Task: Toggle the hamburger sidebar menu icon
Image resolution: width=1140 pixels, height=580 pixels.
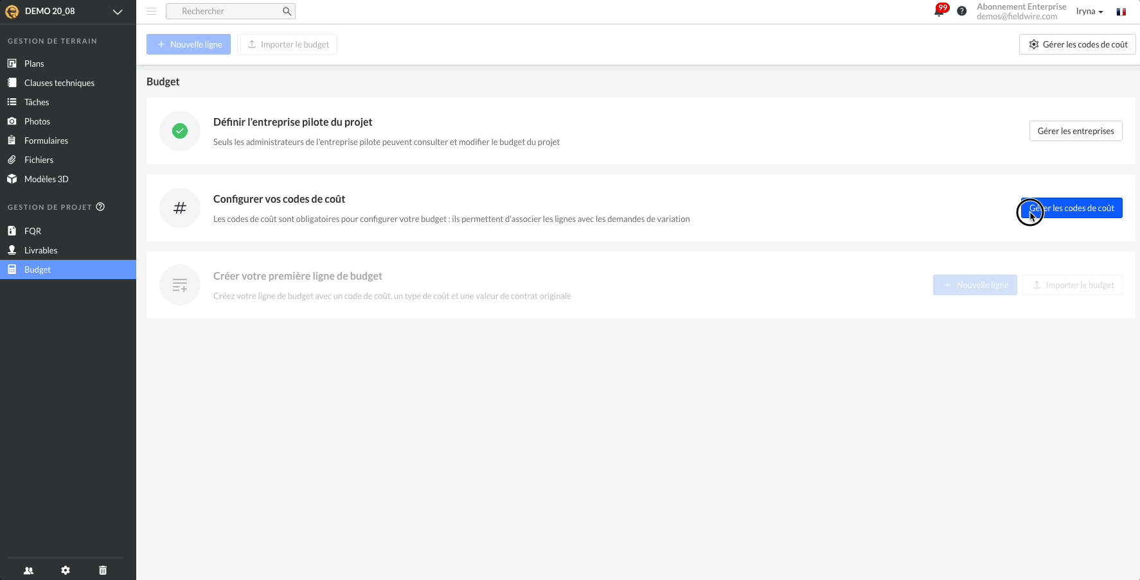Action: click(x=152, y=11)
